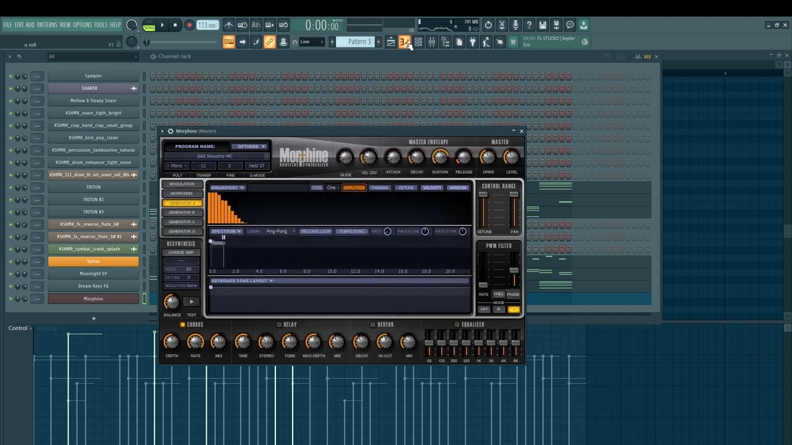The height and width of the screenshot is (445, 792).
Task: Click CHARGE SMP resynthesis button
Action: [x=181, y=253]
